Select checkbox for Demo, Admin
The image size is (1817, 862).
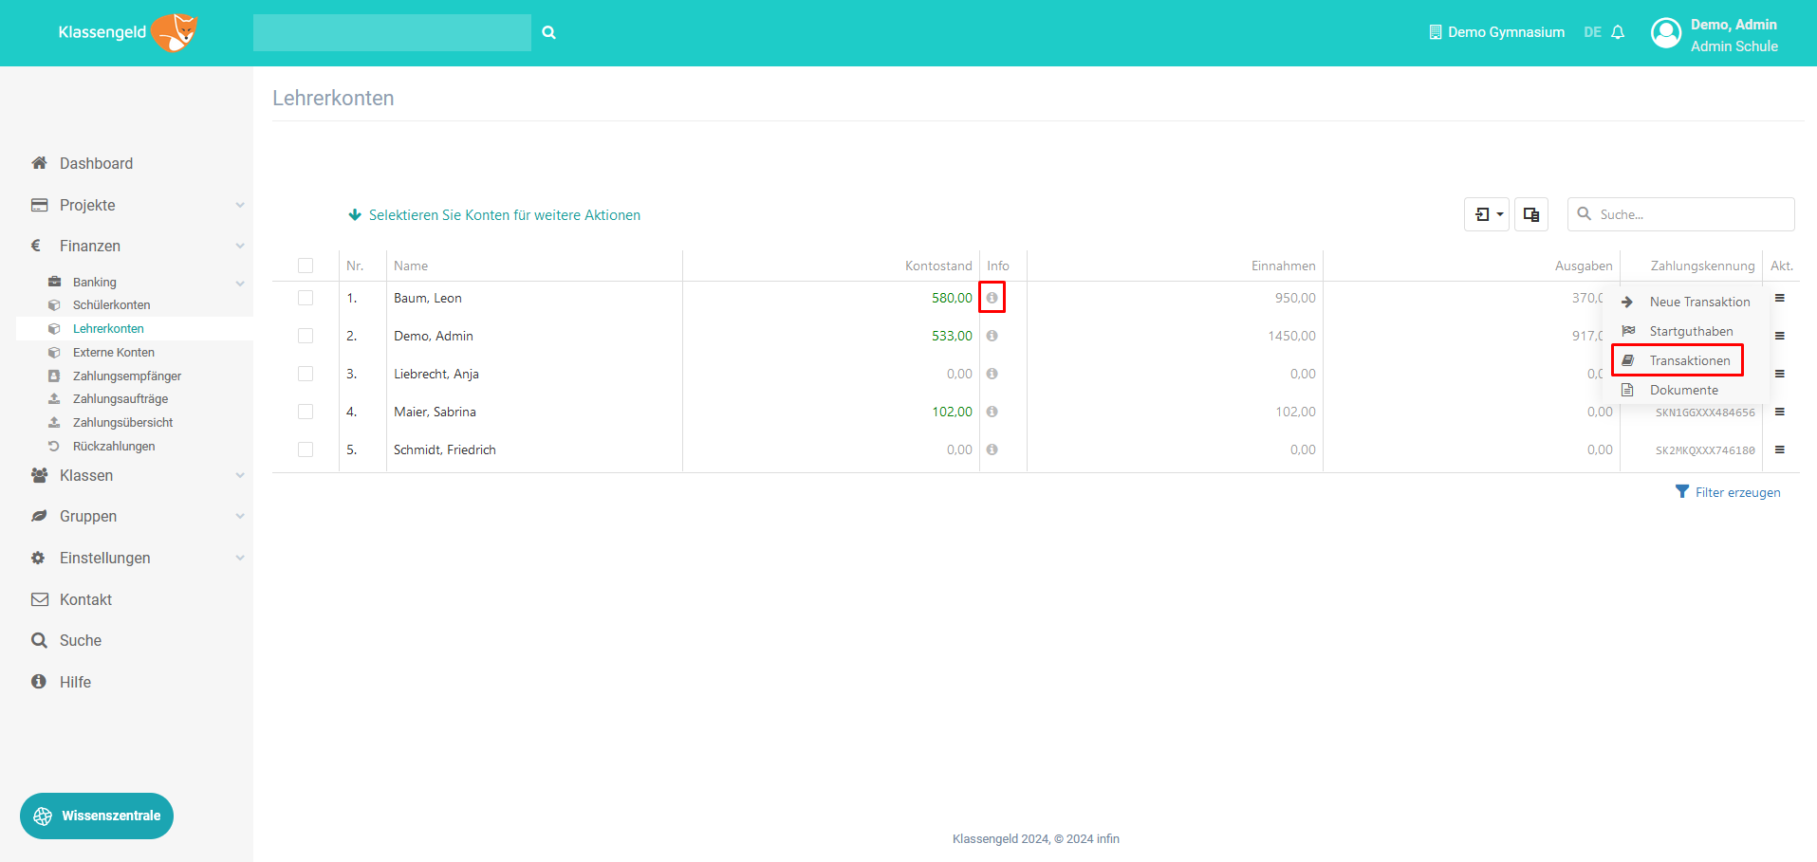(x=306, y=336)
